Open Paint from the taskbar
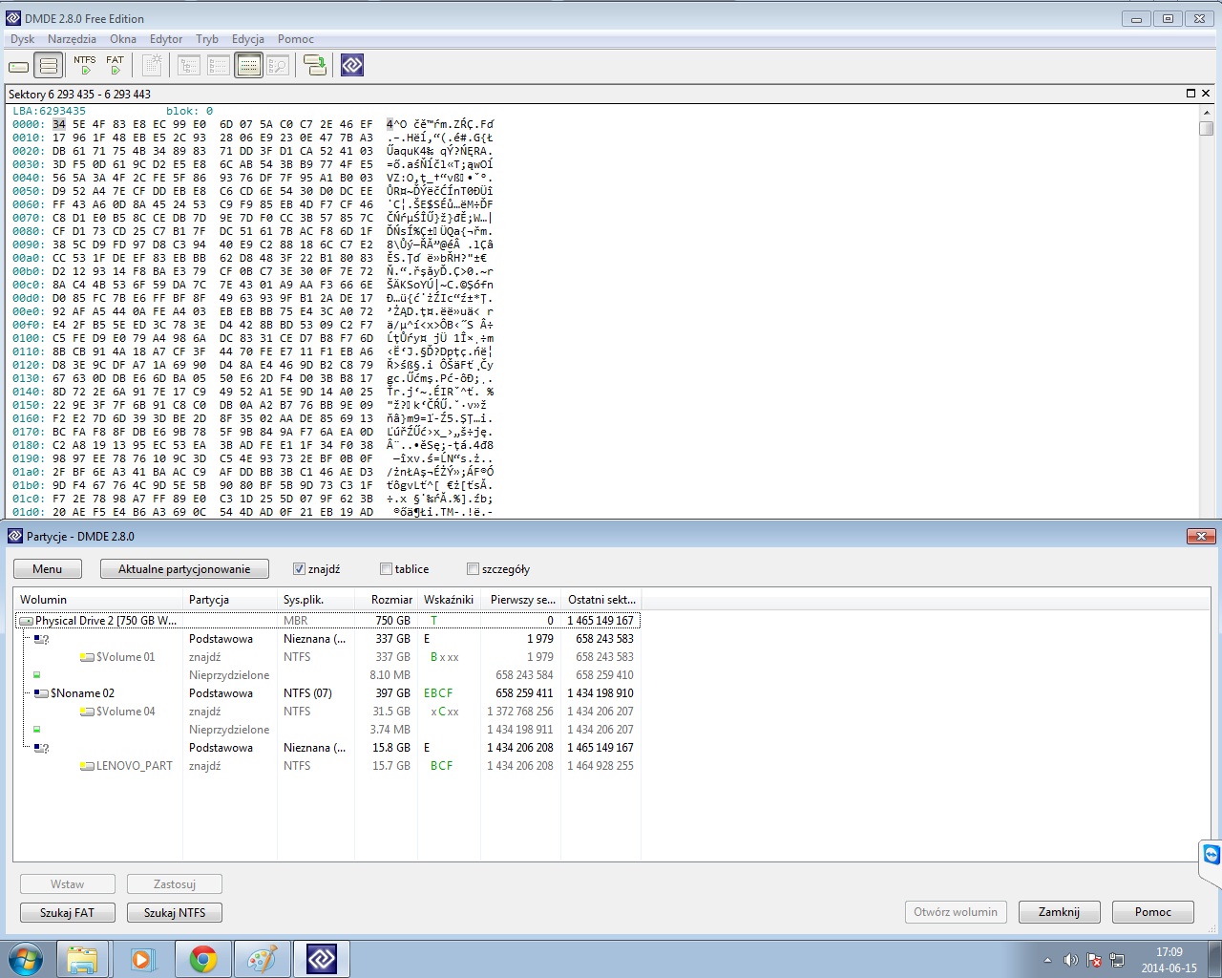Image resolution: width=1222 pixels, height=978 pixels. (262, 959)
